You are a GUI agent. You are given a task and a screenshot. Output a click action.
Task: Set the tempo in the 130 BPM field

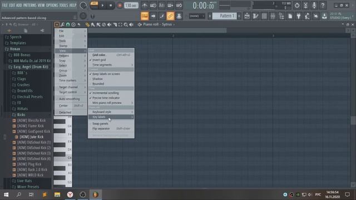pyautogui.click(x=131, y=6)
